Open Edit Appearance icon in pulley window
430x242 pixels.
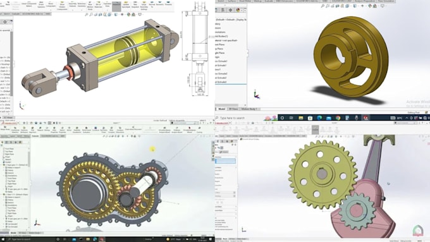pyautogui.click(x=370, y=6)
